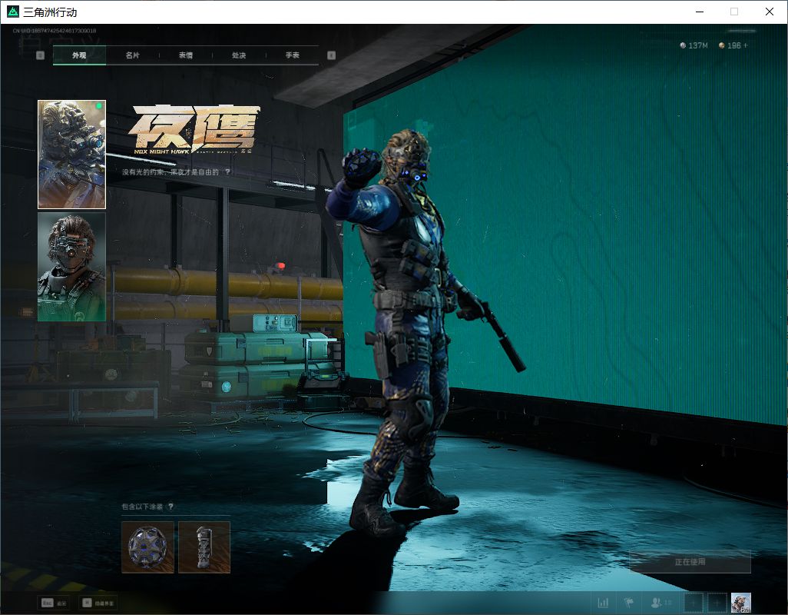
Task: Open help icon beside 包含以下涂装
Action: (171, 507)
